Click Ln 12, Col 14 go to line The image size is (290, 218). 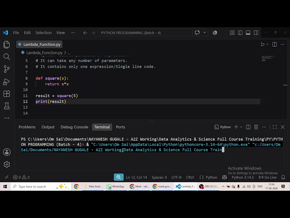(x=136, y=178)
